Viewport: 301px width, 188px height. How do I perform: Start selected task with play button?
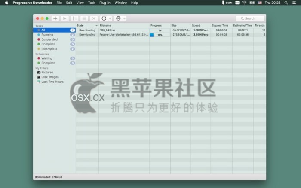point(65,18)
